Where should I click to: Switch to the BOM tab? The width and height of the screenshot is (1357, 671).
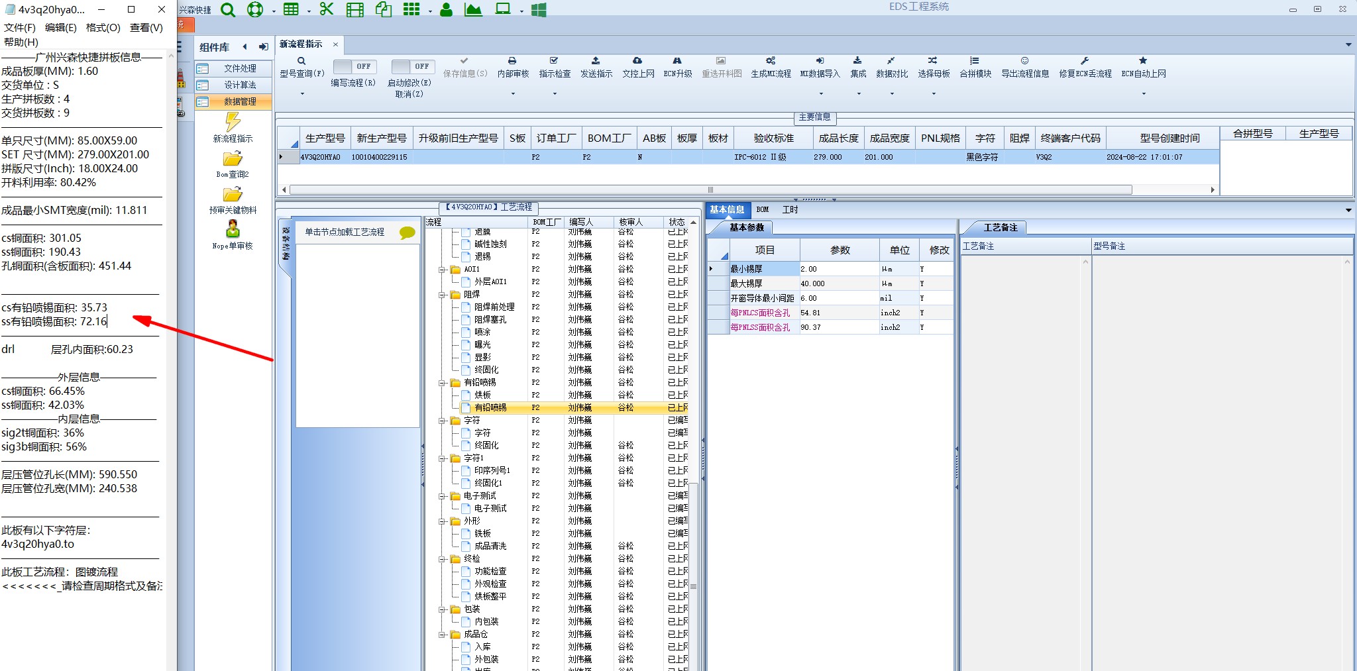coord(763,210)
